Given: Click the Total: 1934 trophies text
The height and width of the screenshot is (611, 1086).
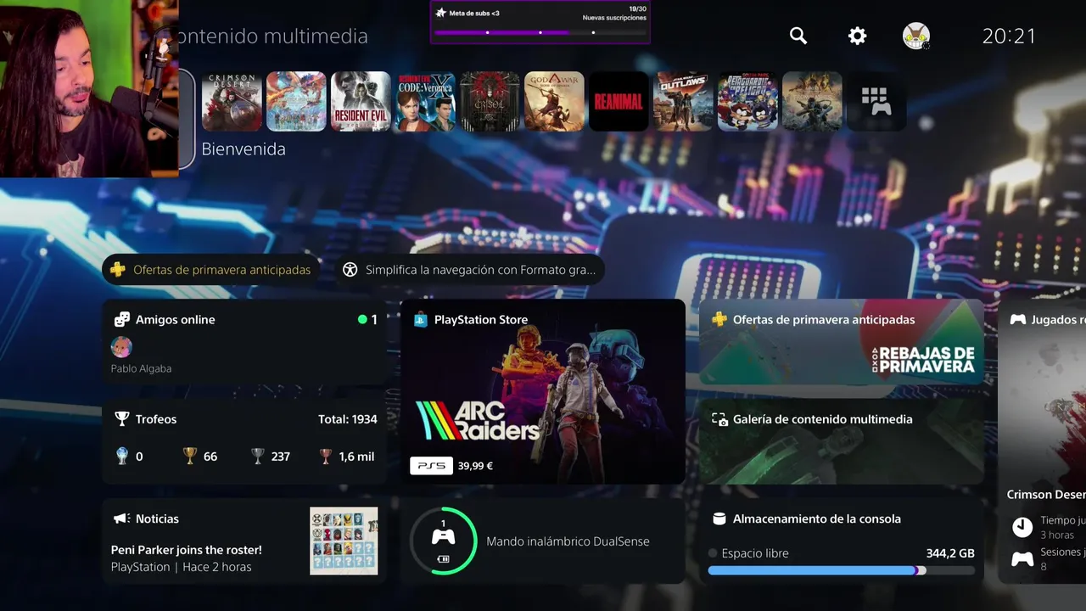Looking at the screenshot, I should (348, 419).
